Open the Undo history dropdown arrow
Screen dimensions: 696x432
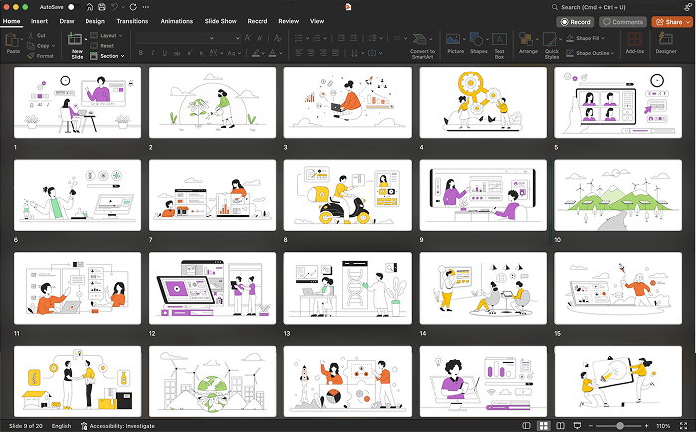(x=123, y=7)
